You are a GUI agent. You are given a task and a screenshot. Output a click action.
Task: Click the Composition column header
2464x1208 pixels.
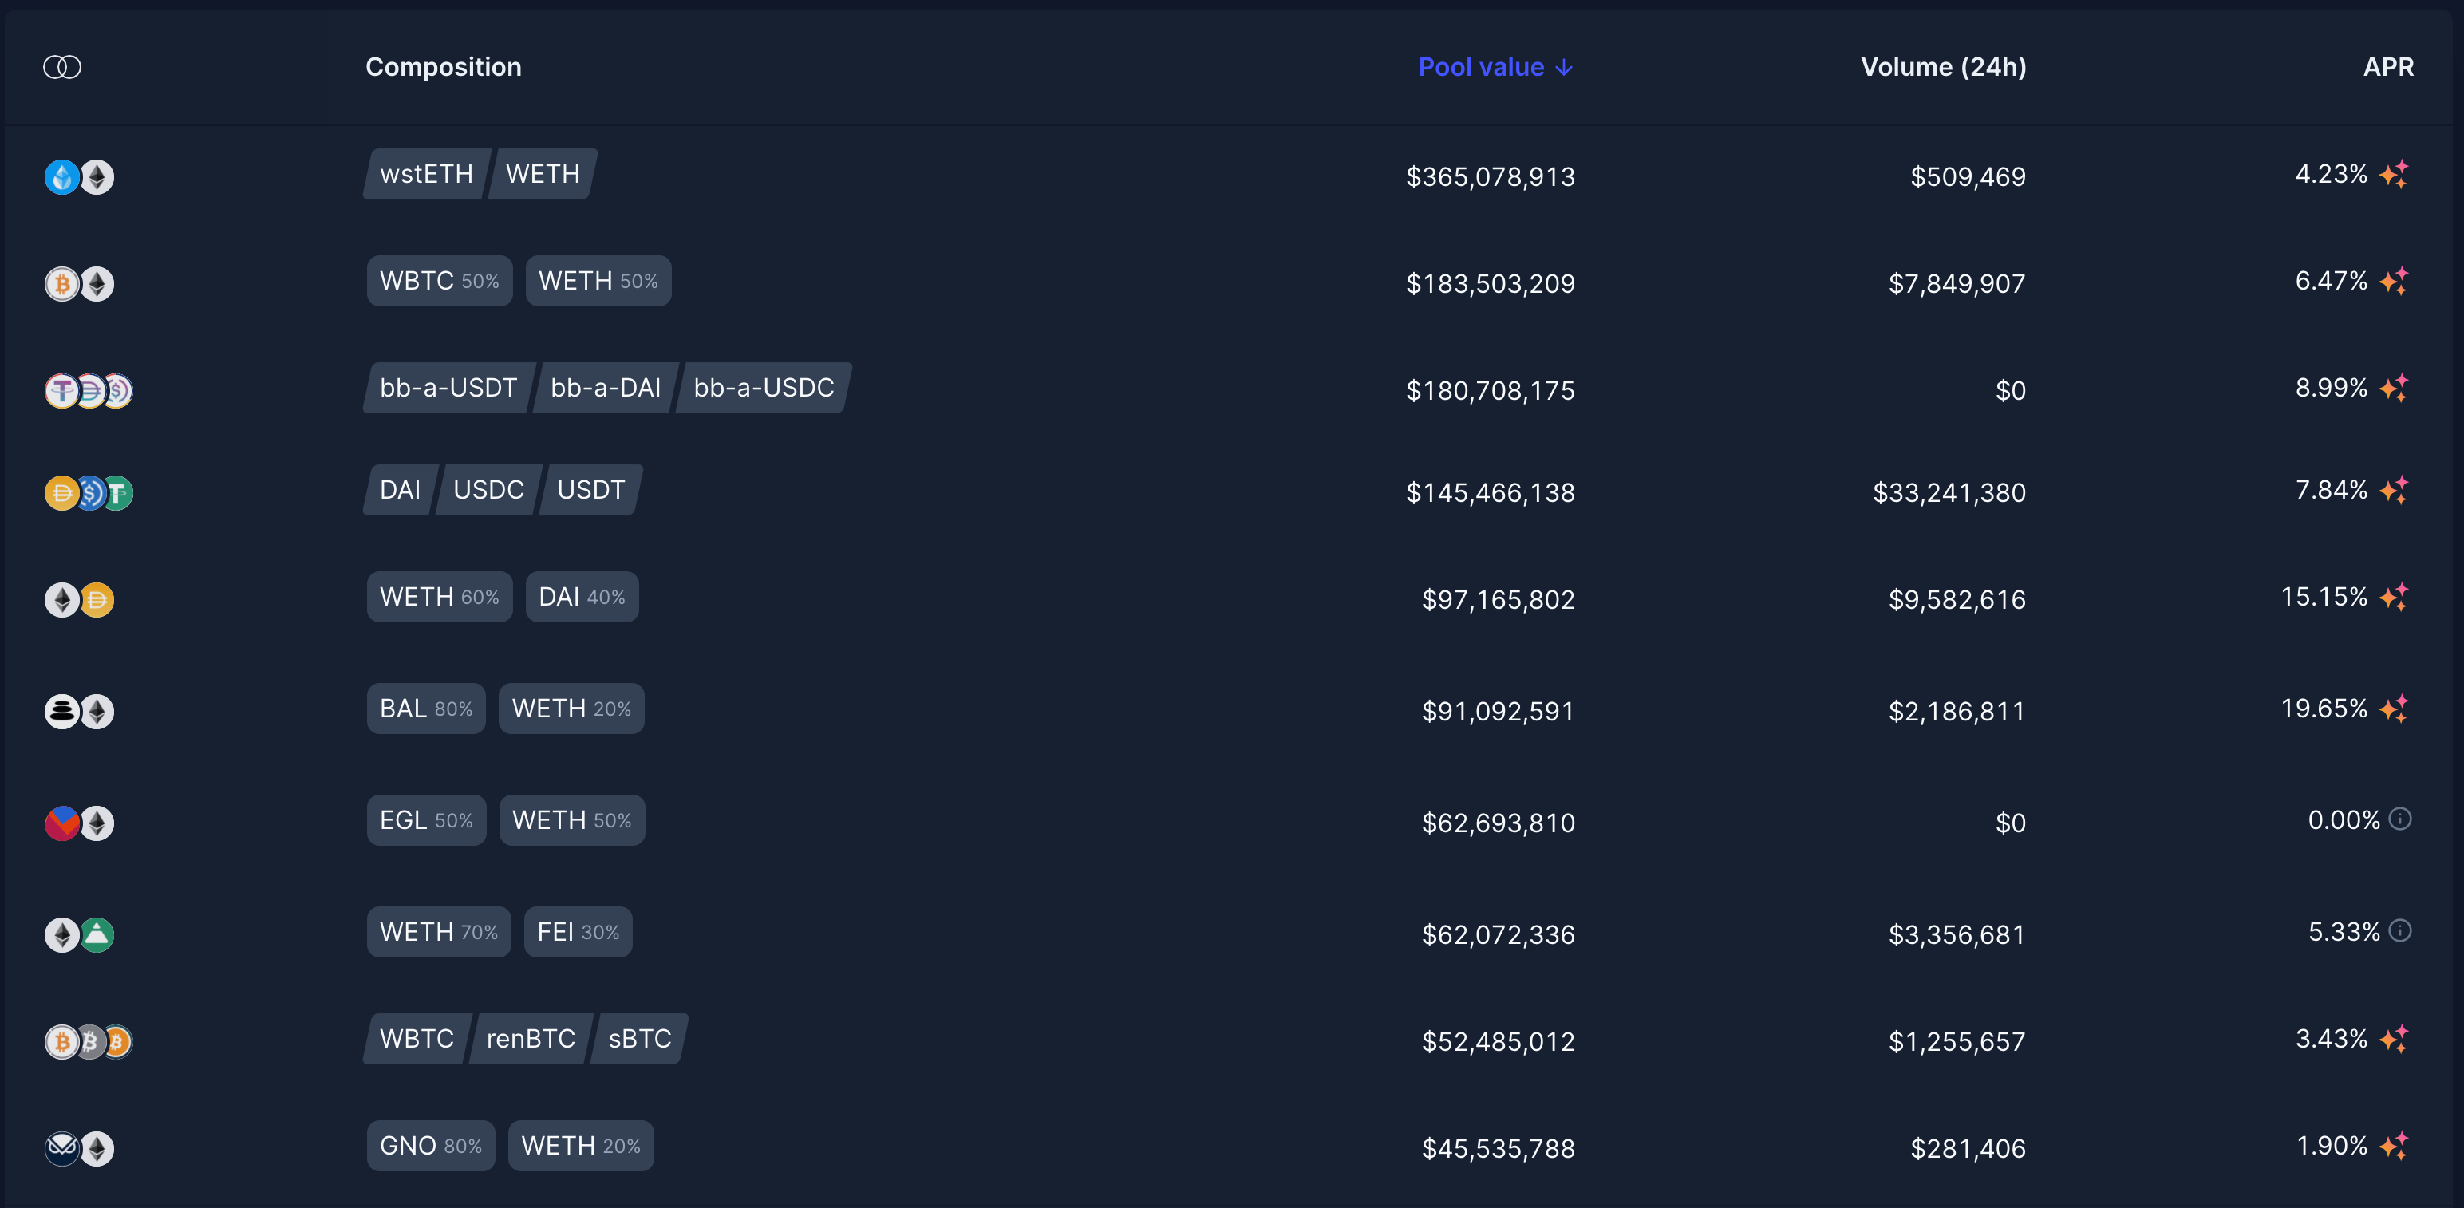443,67
